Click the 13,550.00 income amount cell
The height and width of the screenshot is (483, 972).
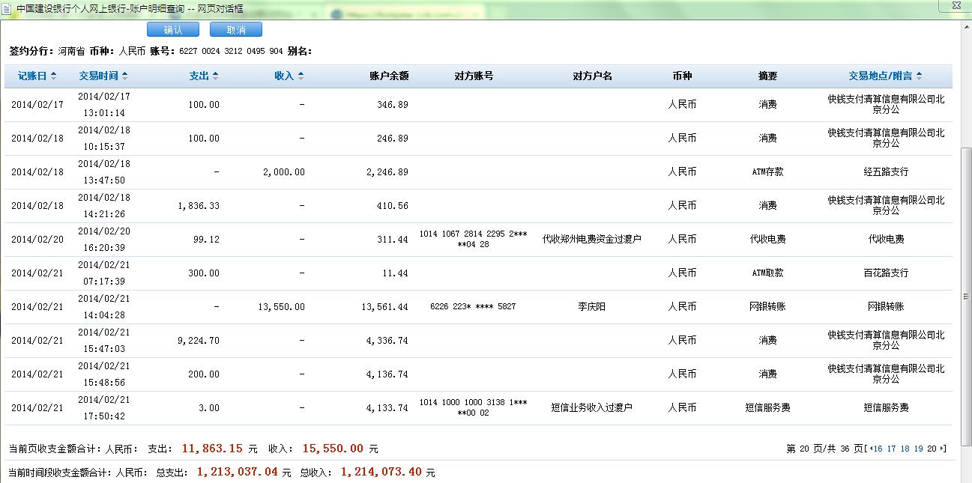pyautogui.click(x=281, y=307)
